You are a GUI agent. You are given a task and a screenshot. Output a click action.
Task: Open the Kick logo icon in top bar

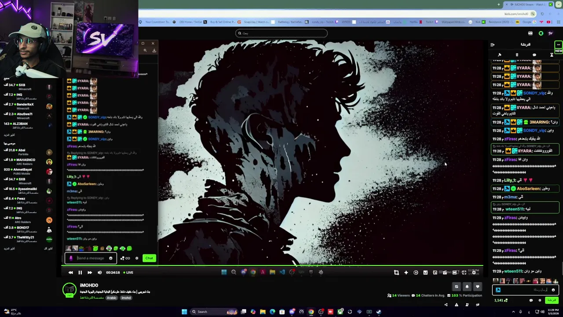[x=541, y=33]
